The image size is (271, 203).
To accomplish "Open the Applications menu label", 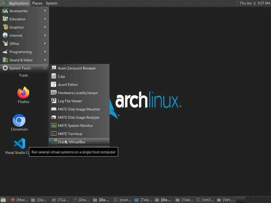I will click(19, 3).
